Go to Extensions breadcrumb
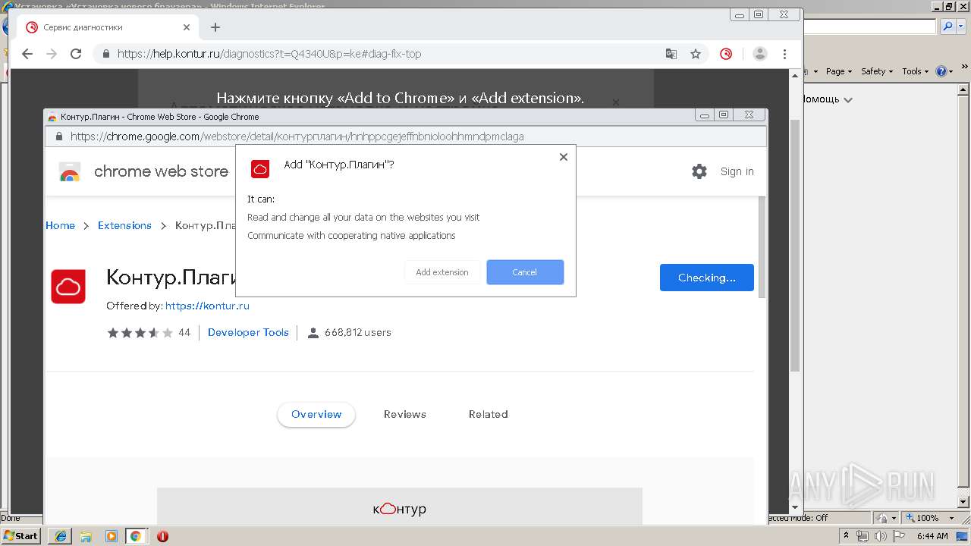The width and height of the screenshot is (971, 546). coord(124,225)
